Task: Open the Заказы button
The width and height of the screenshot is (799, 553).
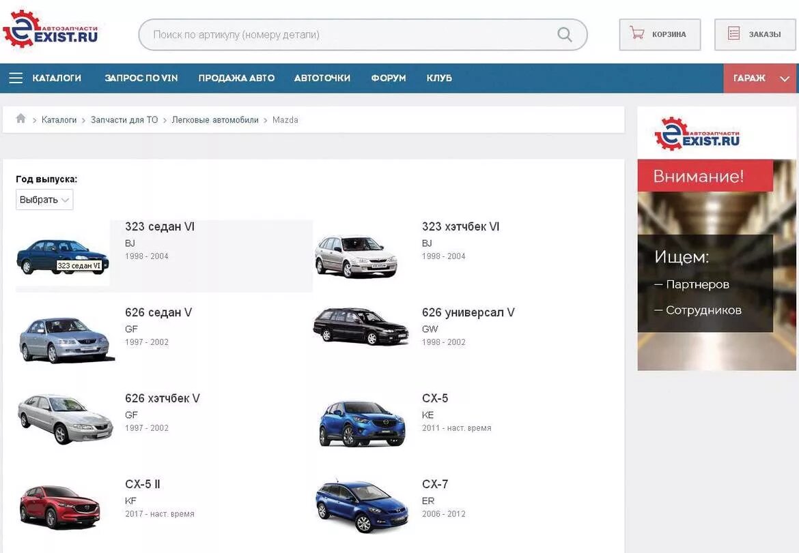Action: (755, 35)
